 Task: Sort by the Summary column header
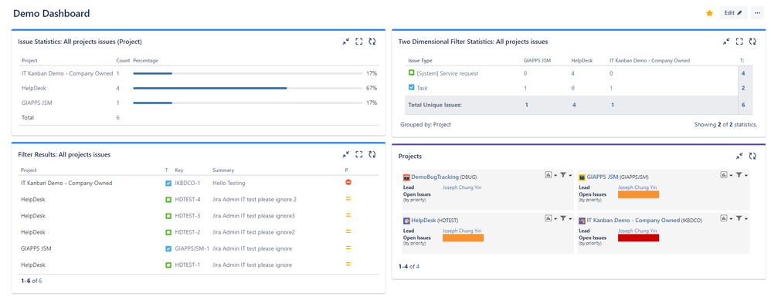[x=223, y=170]
